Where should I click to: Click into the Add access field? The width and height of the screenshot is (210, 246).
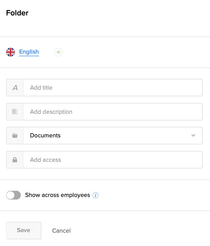(112, 160)
